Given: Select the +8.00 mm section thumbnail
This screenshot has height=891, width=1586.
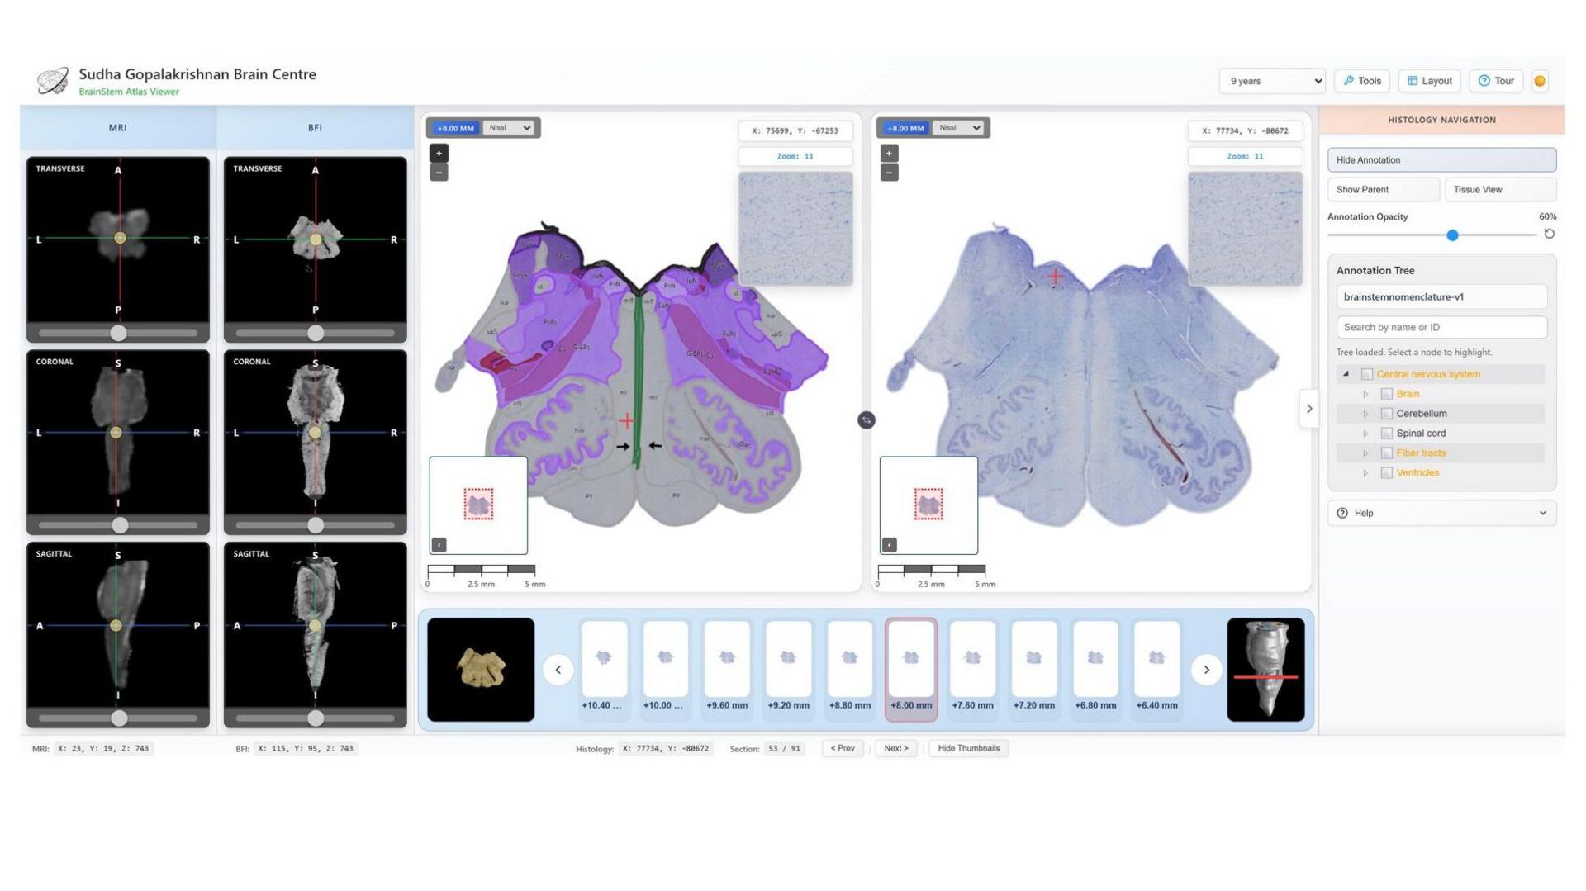Looking at the screenshot, I should 911,669.
